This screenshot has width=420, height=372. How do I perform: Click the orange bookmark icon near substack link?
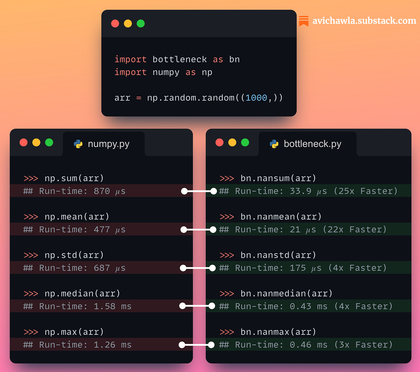(304, 21)
